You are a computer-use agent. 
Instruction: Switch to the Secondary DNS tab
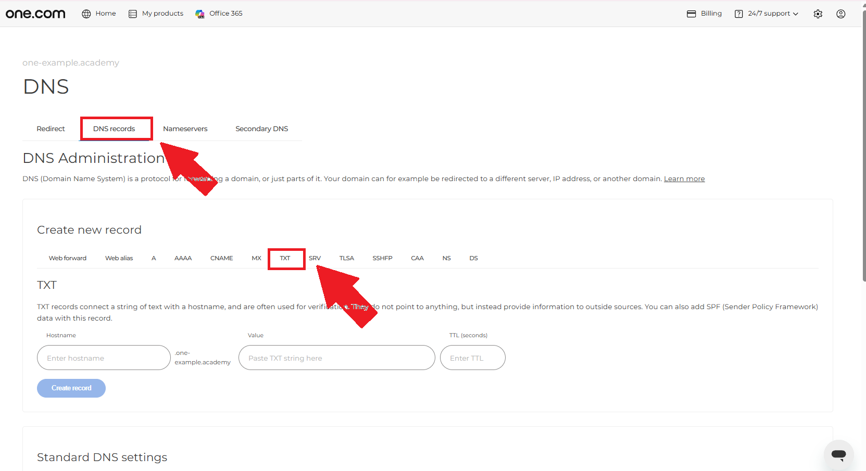(261, 129)
